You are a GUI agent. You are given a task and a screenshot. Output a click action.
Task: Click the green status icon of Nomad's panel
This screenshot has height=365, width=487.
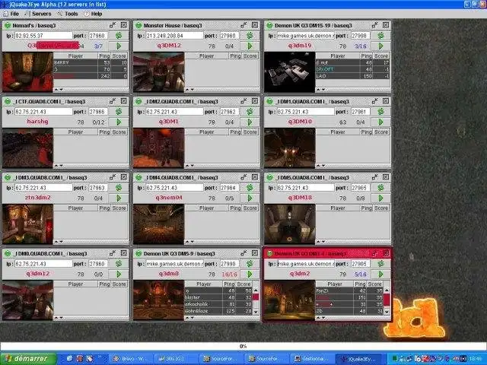[8, 25]
